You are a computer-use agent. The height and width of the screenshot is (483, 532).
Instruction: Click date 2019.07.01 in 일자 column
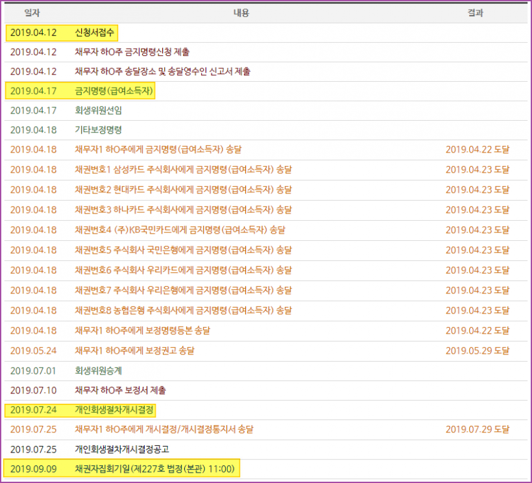33,371
